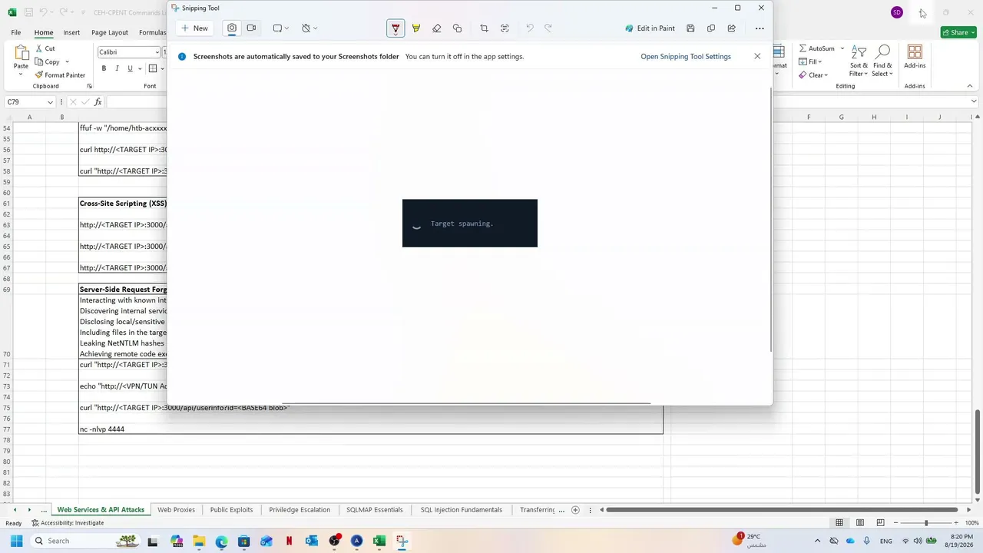The height and width of the screenshot is (553, 983).
Task: Copy the snip to clipboard
Action: point(711,28)
